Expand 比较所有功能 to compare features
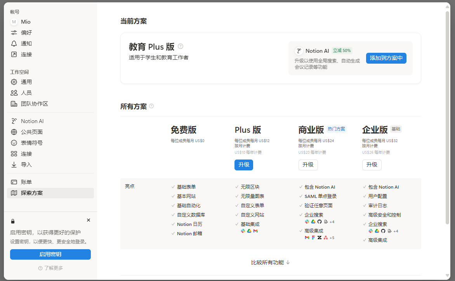This screenshot has width=455, height=281. (271, 262)
